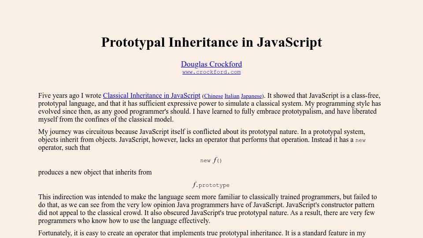
Task: Open the Chinese translation link
Action: click(213, 96)
